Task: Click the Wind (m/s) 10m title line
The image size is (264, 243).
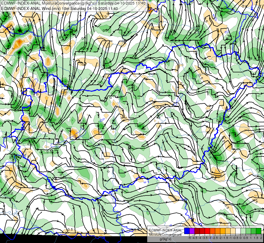Action: (x=59, y=9)
